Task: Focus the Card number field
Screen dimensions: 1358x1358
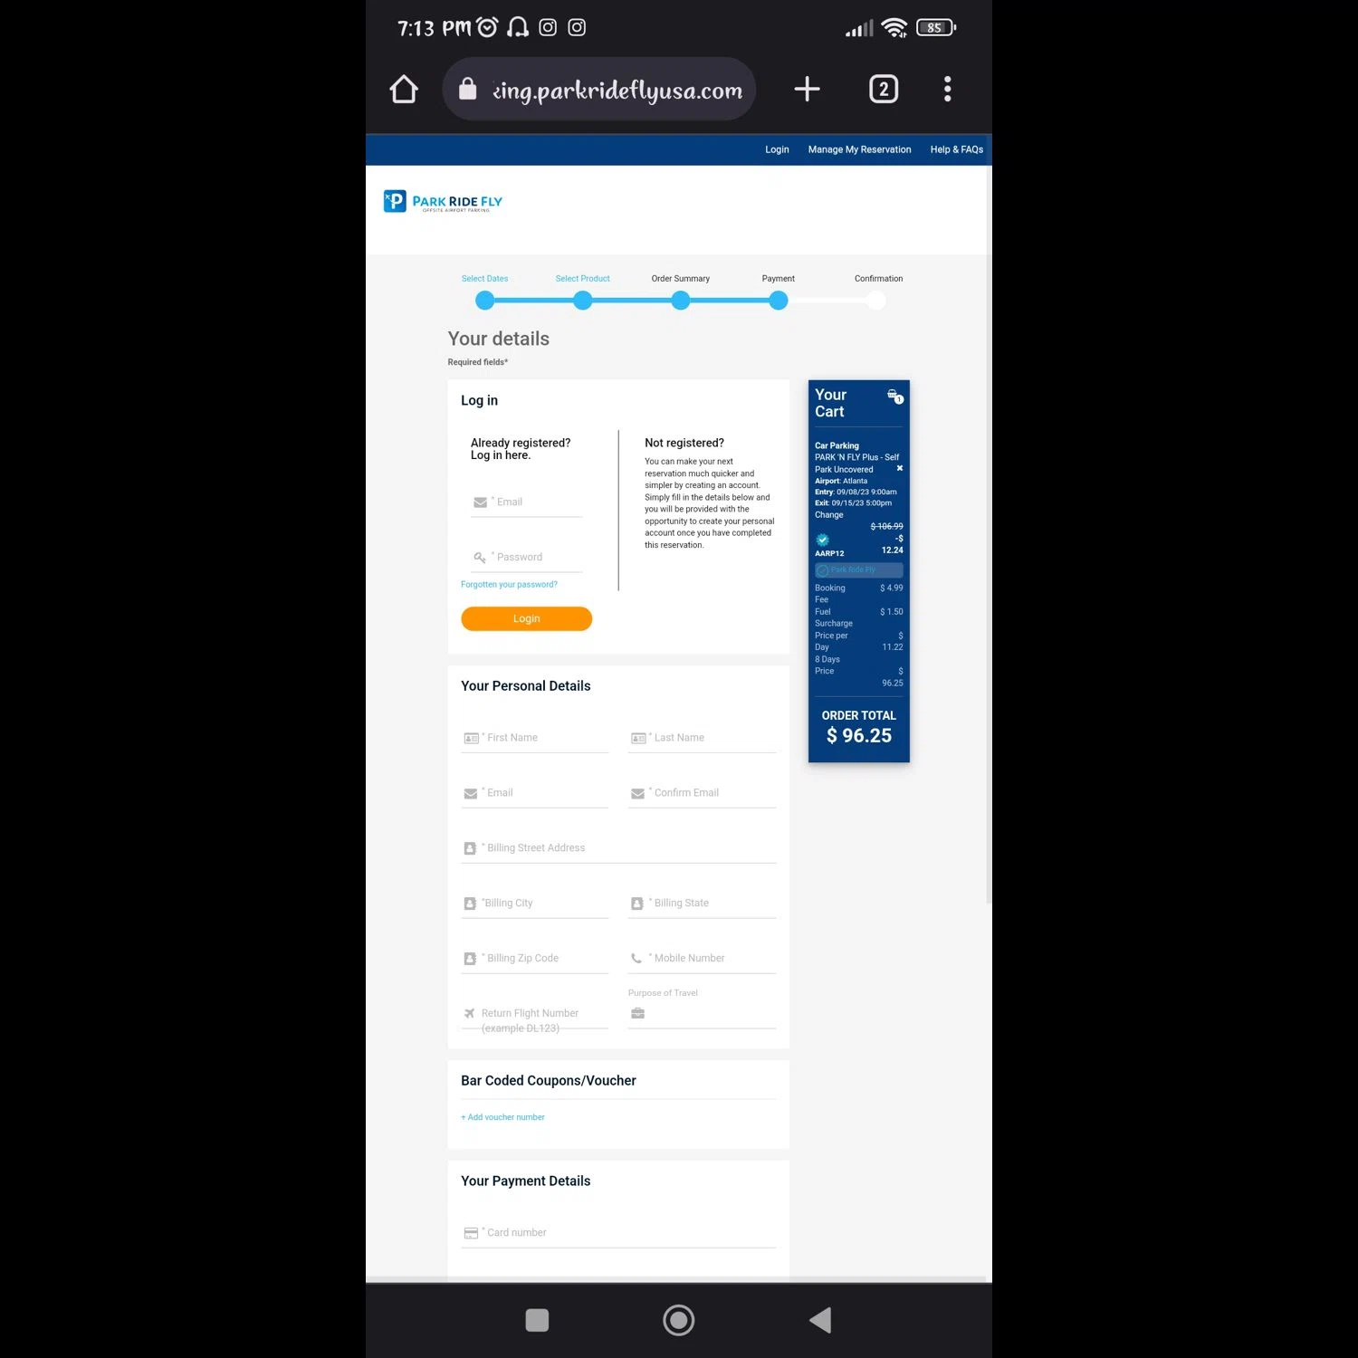Action: [618, 1233]
